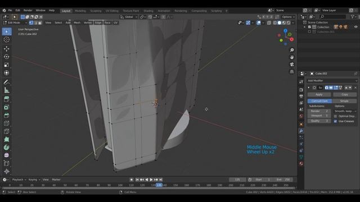Select the Inset Faces tool

coord(6,107)
